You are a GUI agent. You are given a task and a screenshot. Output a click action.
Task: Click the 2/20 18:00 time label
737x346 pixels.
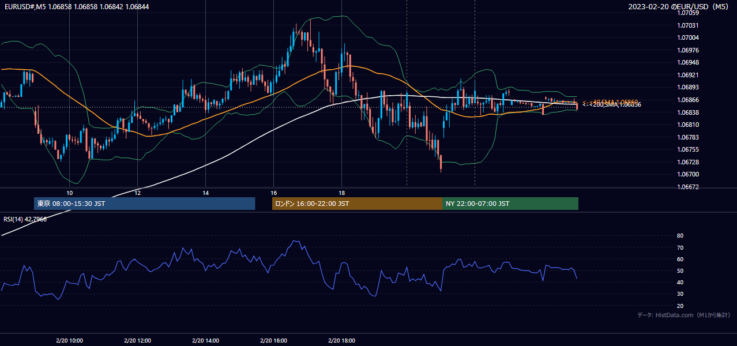(341, 341)
